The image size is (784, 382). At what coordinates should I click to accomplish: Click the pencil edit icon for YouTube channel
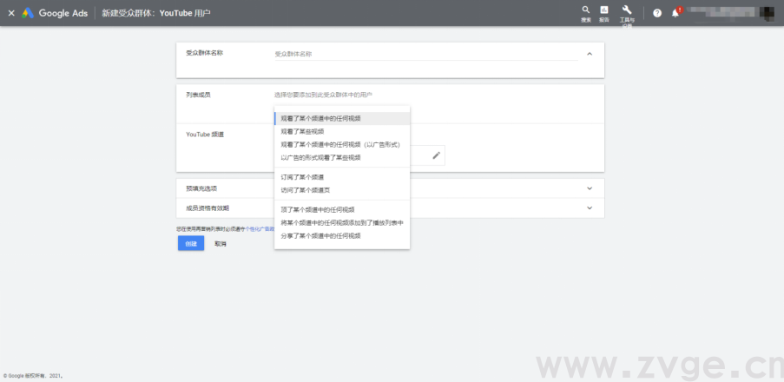tap(436, 155)
